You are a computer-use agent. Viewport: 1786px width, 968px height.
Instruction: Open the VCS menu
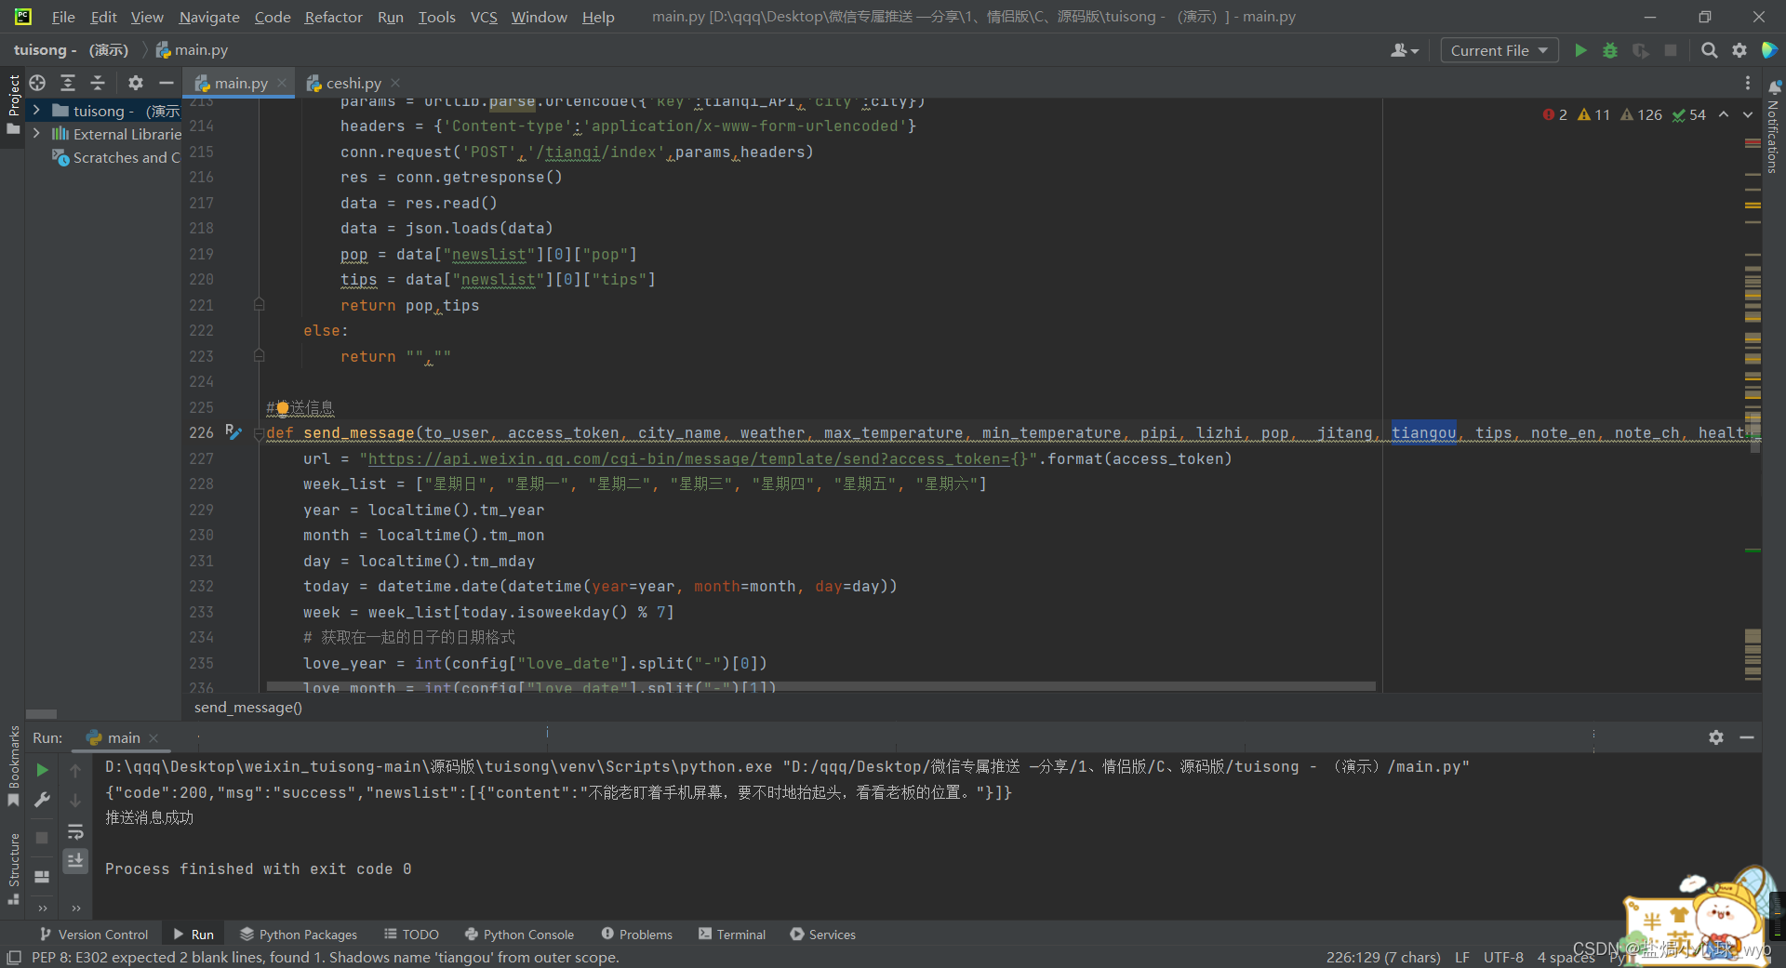483,17
